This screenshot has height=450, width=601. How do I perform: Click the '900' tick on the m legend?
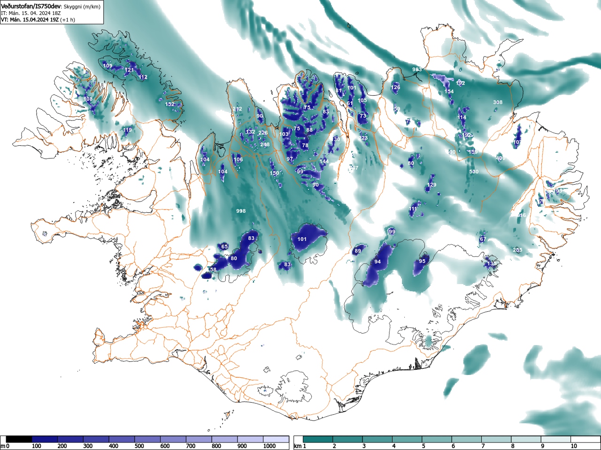click(x=242, y=446)
